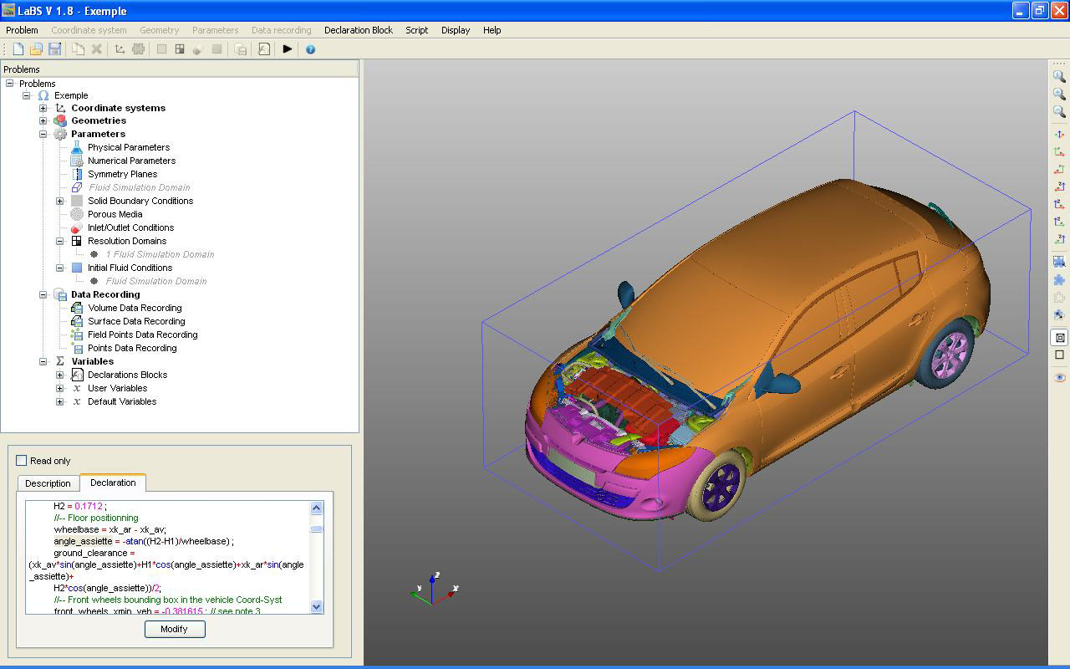Enable the Read only checkbox
The height and width of the screenshot is (669, 1070).
pos(21,460)
